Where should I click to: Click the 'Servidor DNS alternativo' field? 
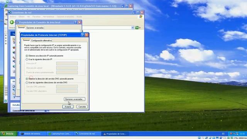[67, 91]
